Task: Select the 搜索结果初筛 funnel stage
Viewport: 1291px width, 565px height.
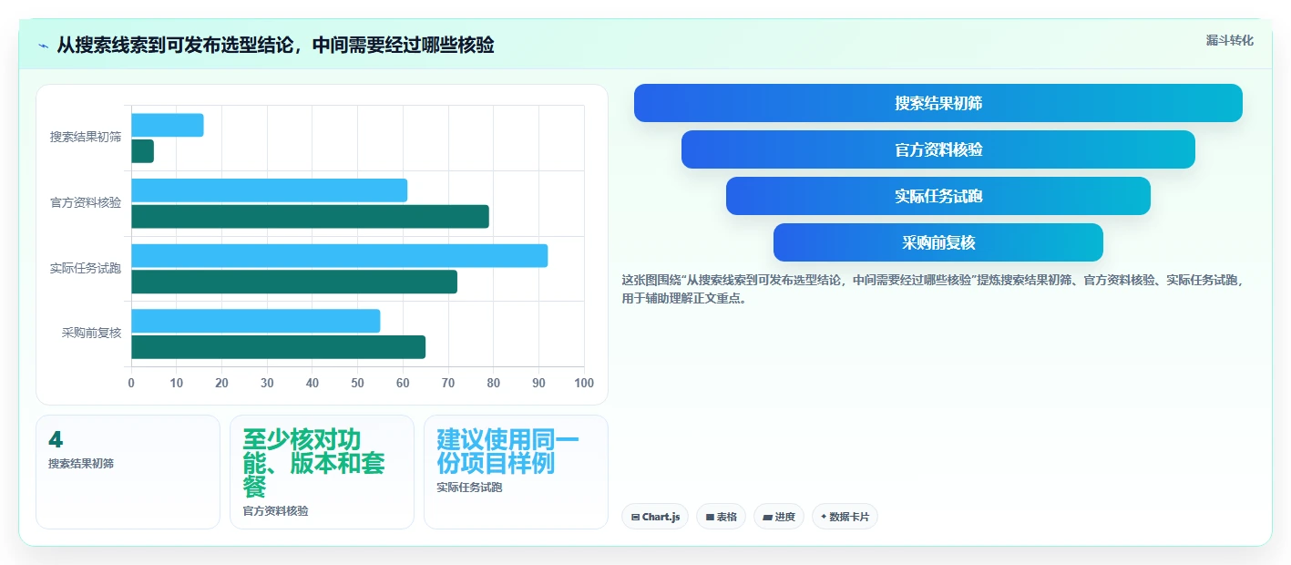Action: (x=938, y=103)
